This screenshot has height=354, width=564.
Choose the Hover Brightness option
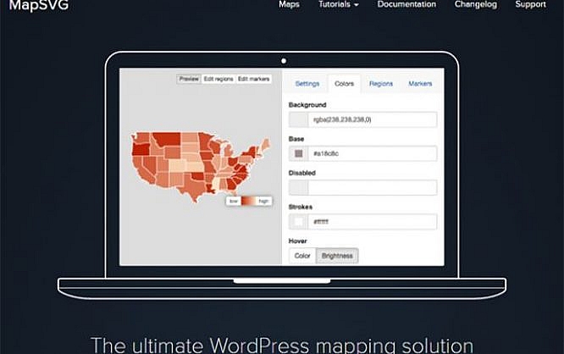coord(337,256)
